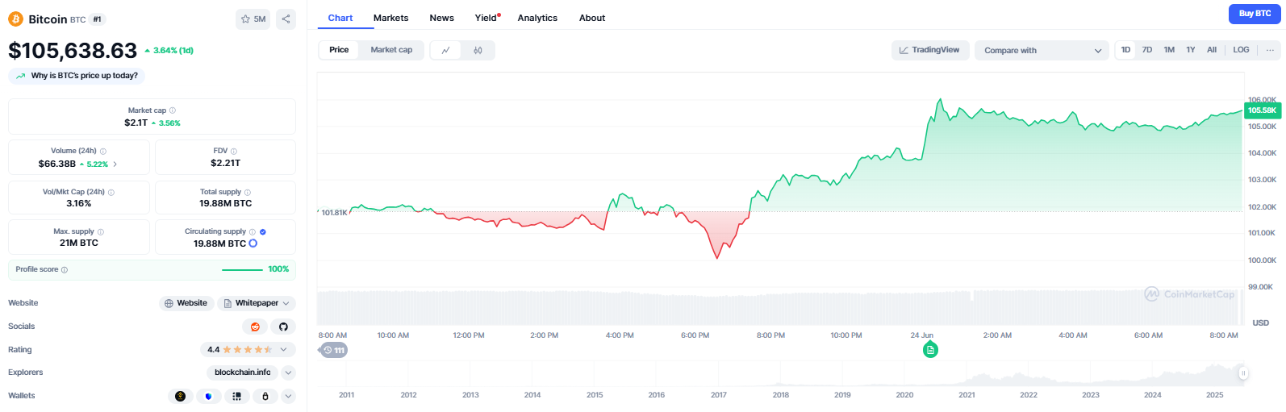This screenshot has width=1286, height=412.
Task: Switch to line chart view
Action: pos(445,50)
